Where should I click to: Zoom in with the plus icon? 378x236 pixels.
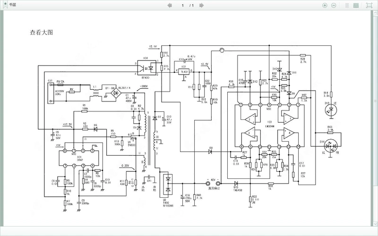click(325, 5)
